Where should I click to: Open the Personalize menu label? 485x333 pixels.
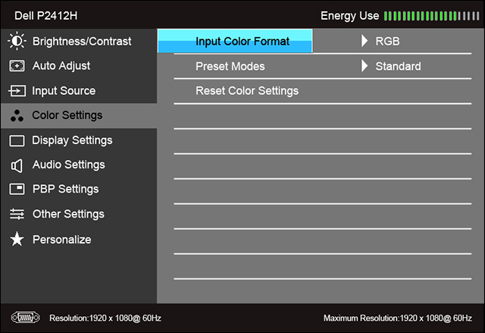[x=61, y=240]
